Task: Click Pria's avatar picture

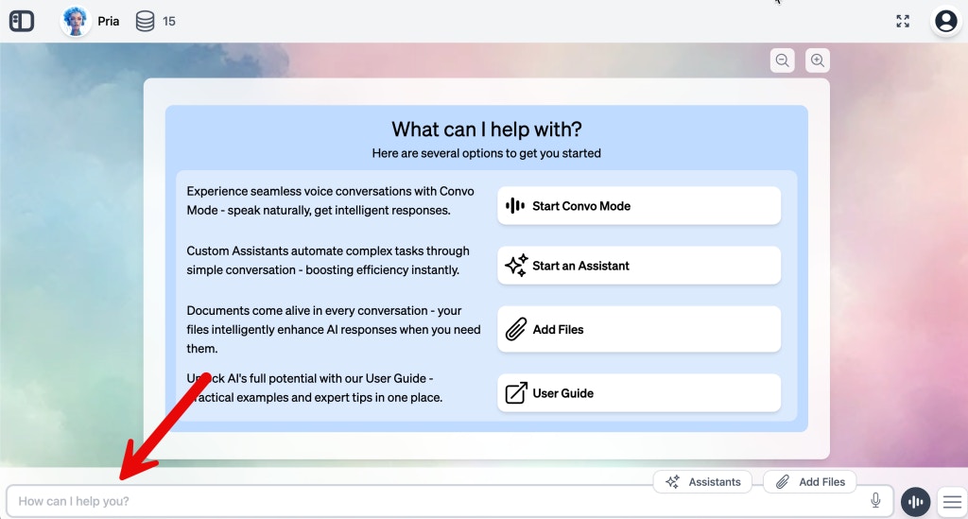Action: [x=75, y=21]
